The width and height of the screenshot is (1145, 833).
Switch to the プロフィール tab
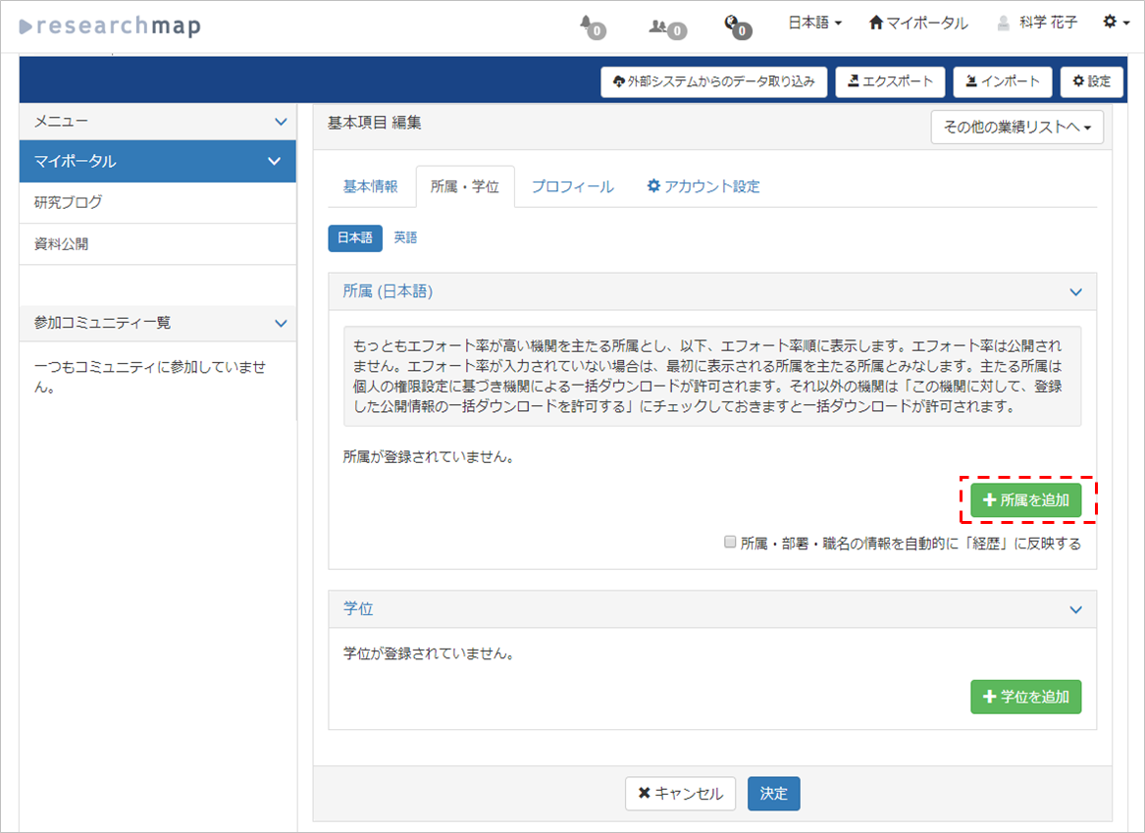(573, 186)
